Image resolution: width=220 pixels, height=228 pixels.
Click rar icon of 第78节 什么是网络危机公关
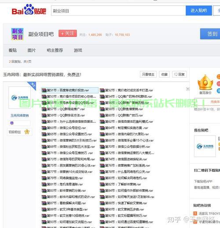[x=102, y=172]
